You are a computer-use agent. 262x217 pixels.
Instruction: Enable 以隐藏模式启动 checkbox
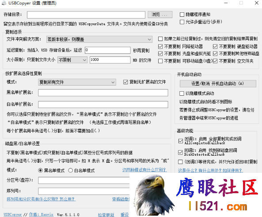[x=182, y=94]
